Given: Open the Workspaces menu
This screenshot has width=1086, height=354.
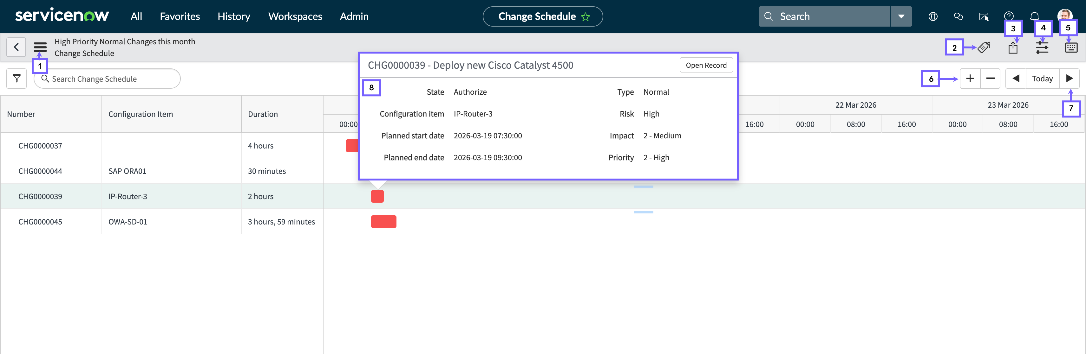Looking at the screenshot, I should tap(295, 16).
